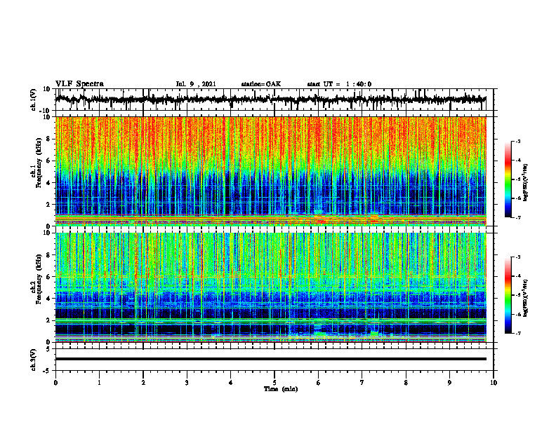Click time axis tick label 8
This screenshot has height=429, width=556.
pyautogui.click(x=406, y=383)
